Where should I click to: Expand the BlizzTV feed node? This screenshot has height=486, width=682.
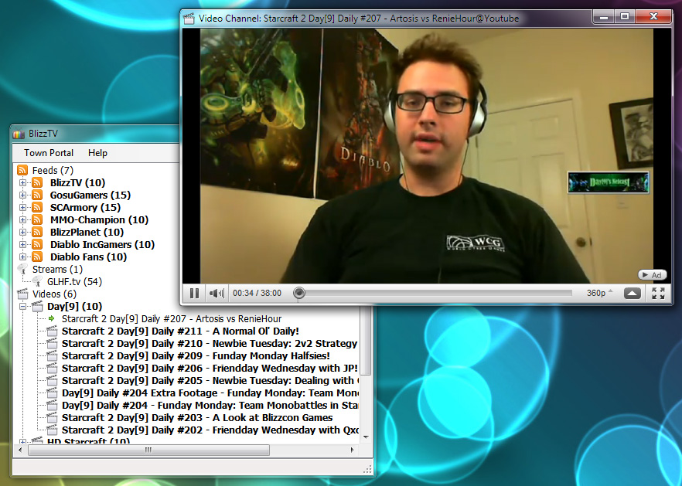[22, 182]
